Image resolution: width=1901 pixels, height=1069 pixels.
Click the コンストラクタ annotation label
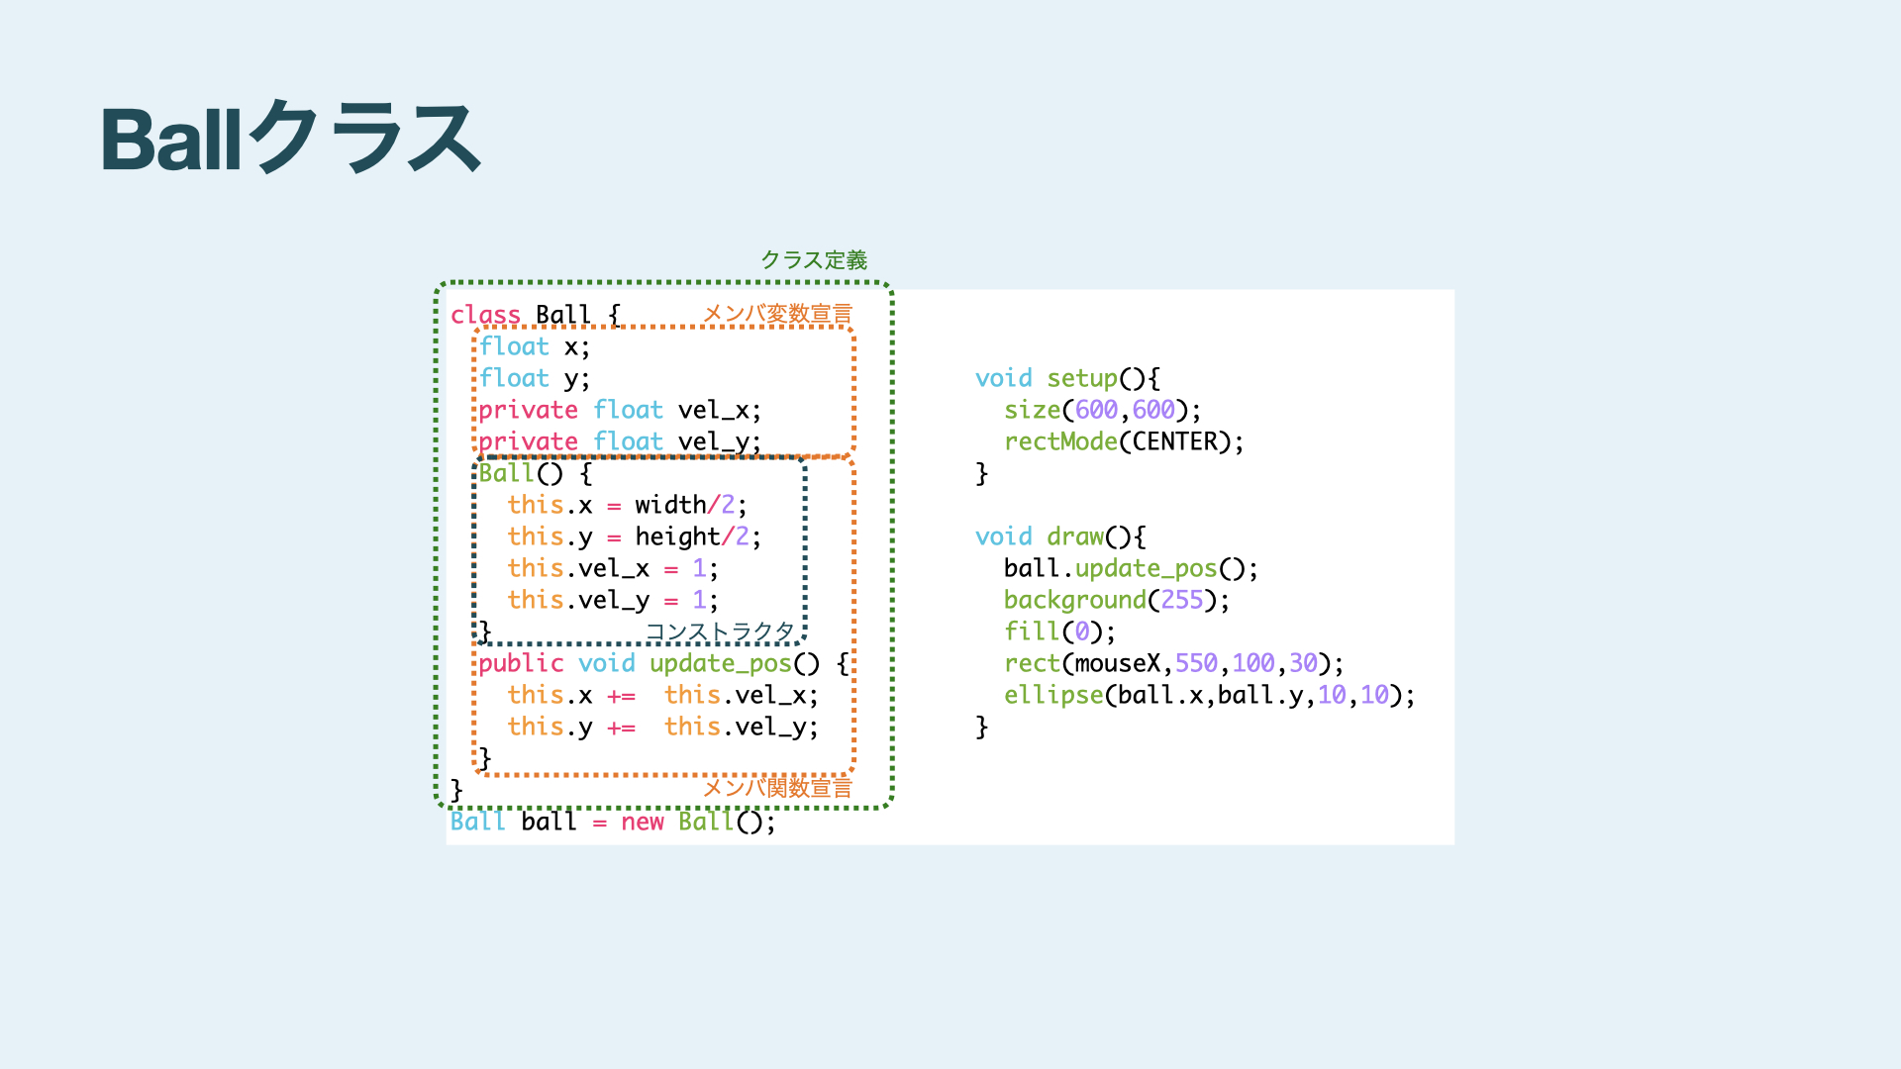click(720, 632)
